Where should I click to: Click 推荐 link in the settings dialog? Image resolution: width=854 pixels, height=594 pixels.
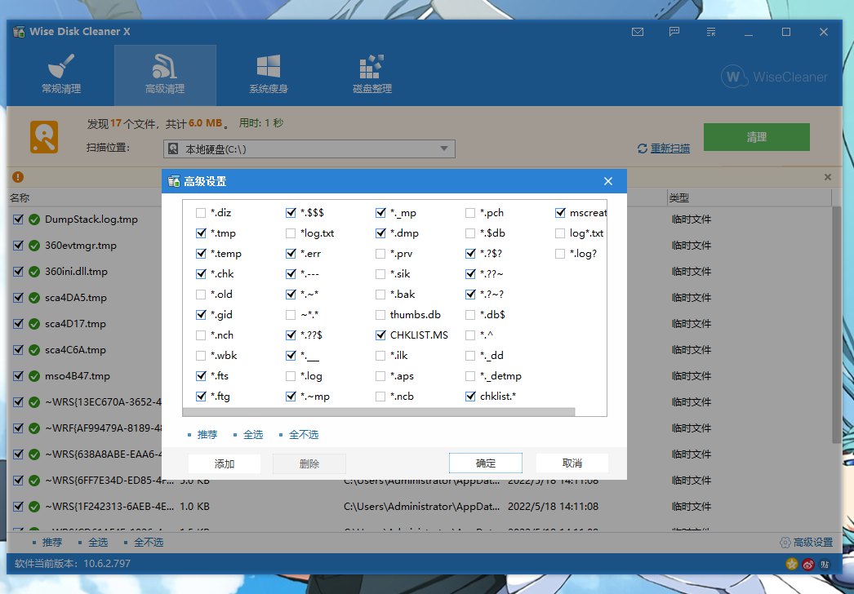tap(207, 434)
